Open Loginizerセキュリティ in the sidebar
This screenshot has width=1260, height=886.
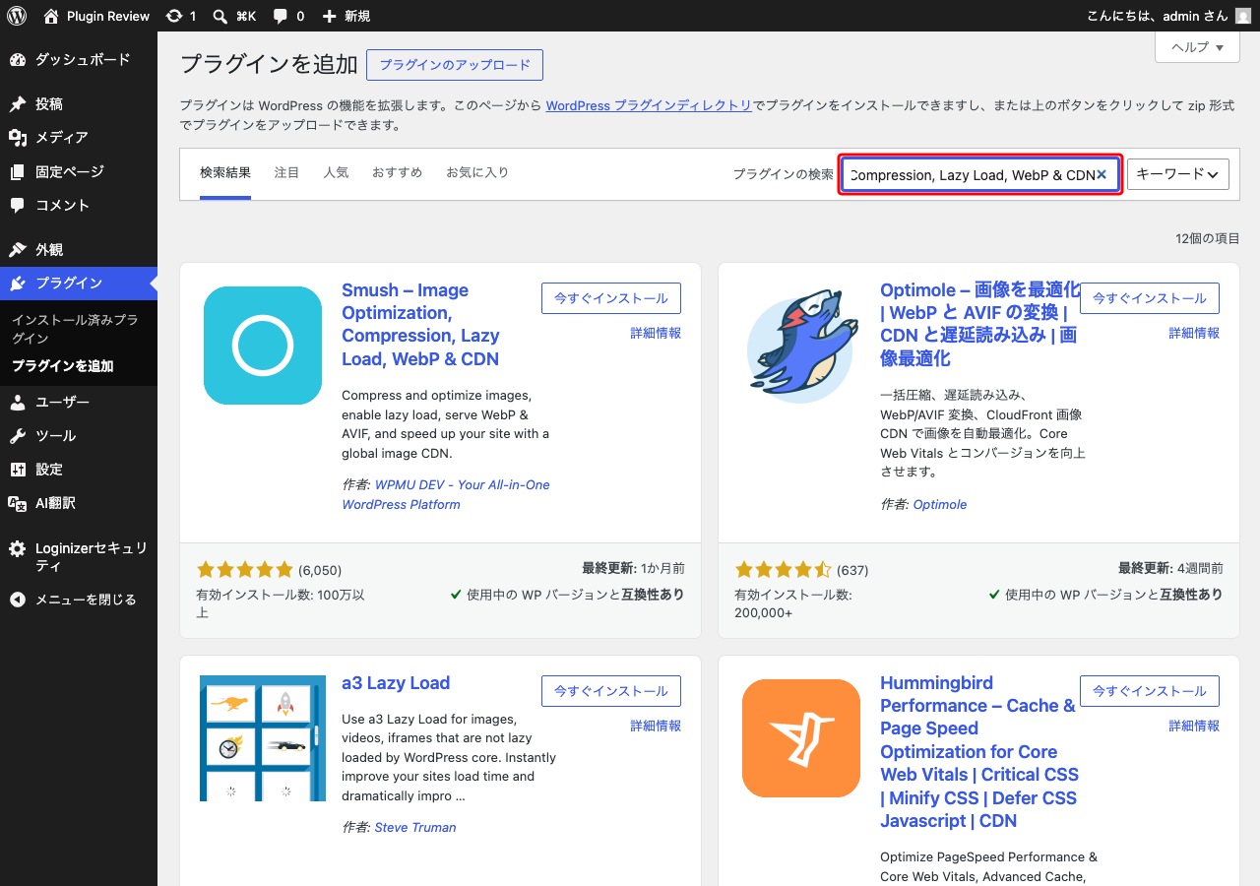click(x=79, y=557)
